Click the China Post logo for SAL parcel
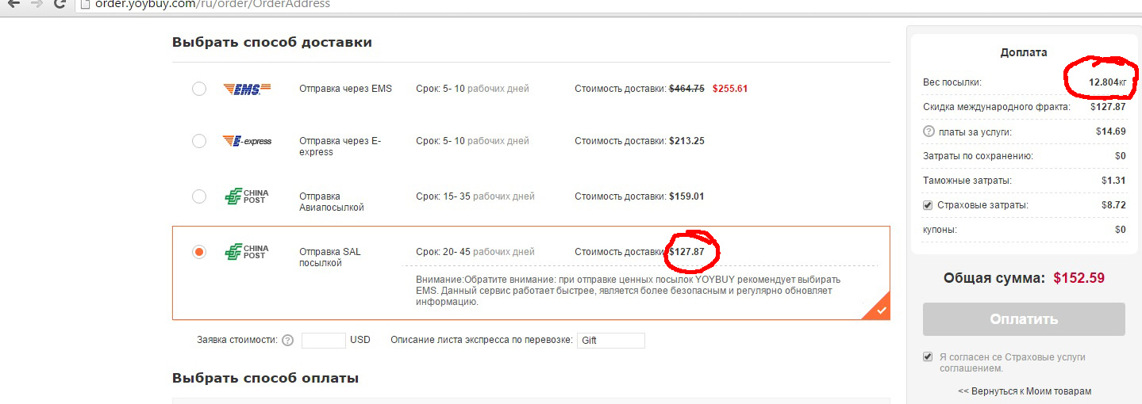Viewport: 1142px width, 404px height. (x=247, y=252)
